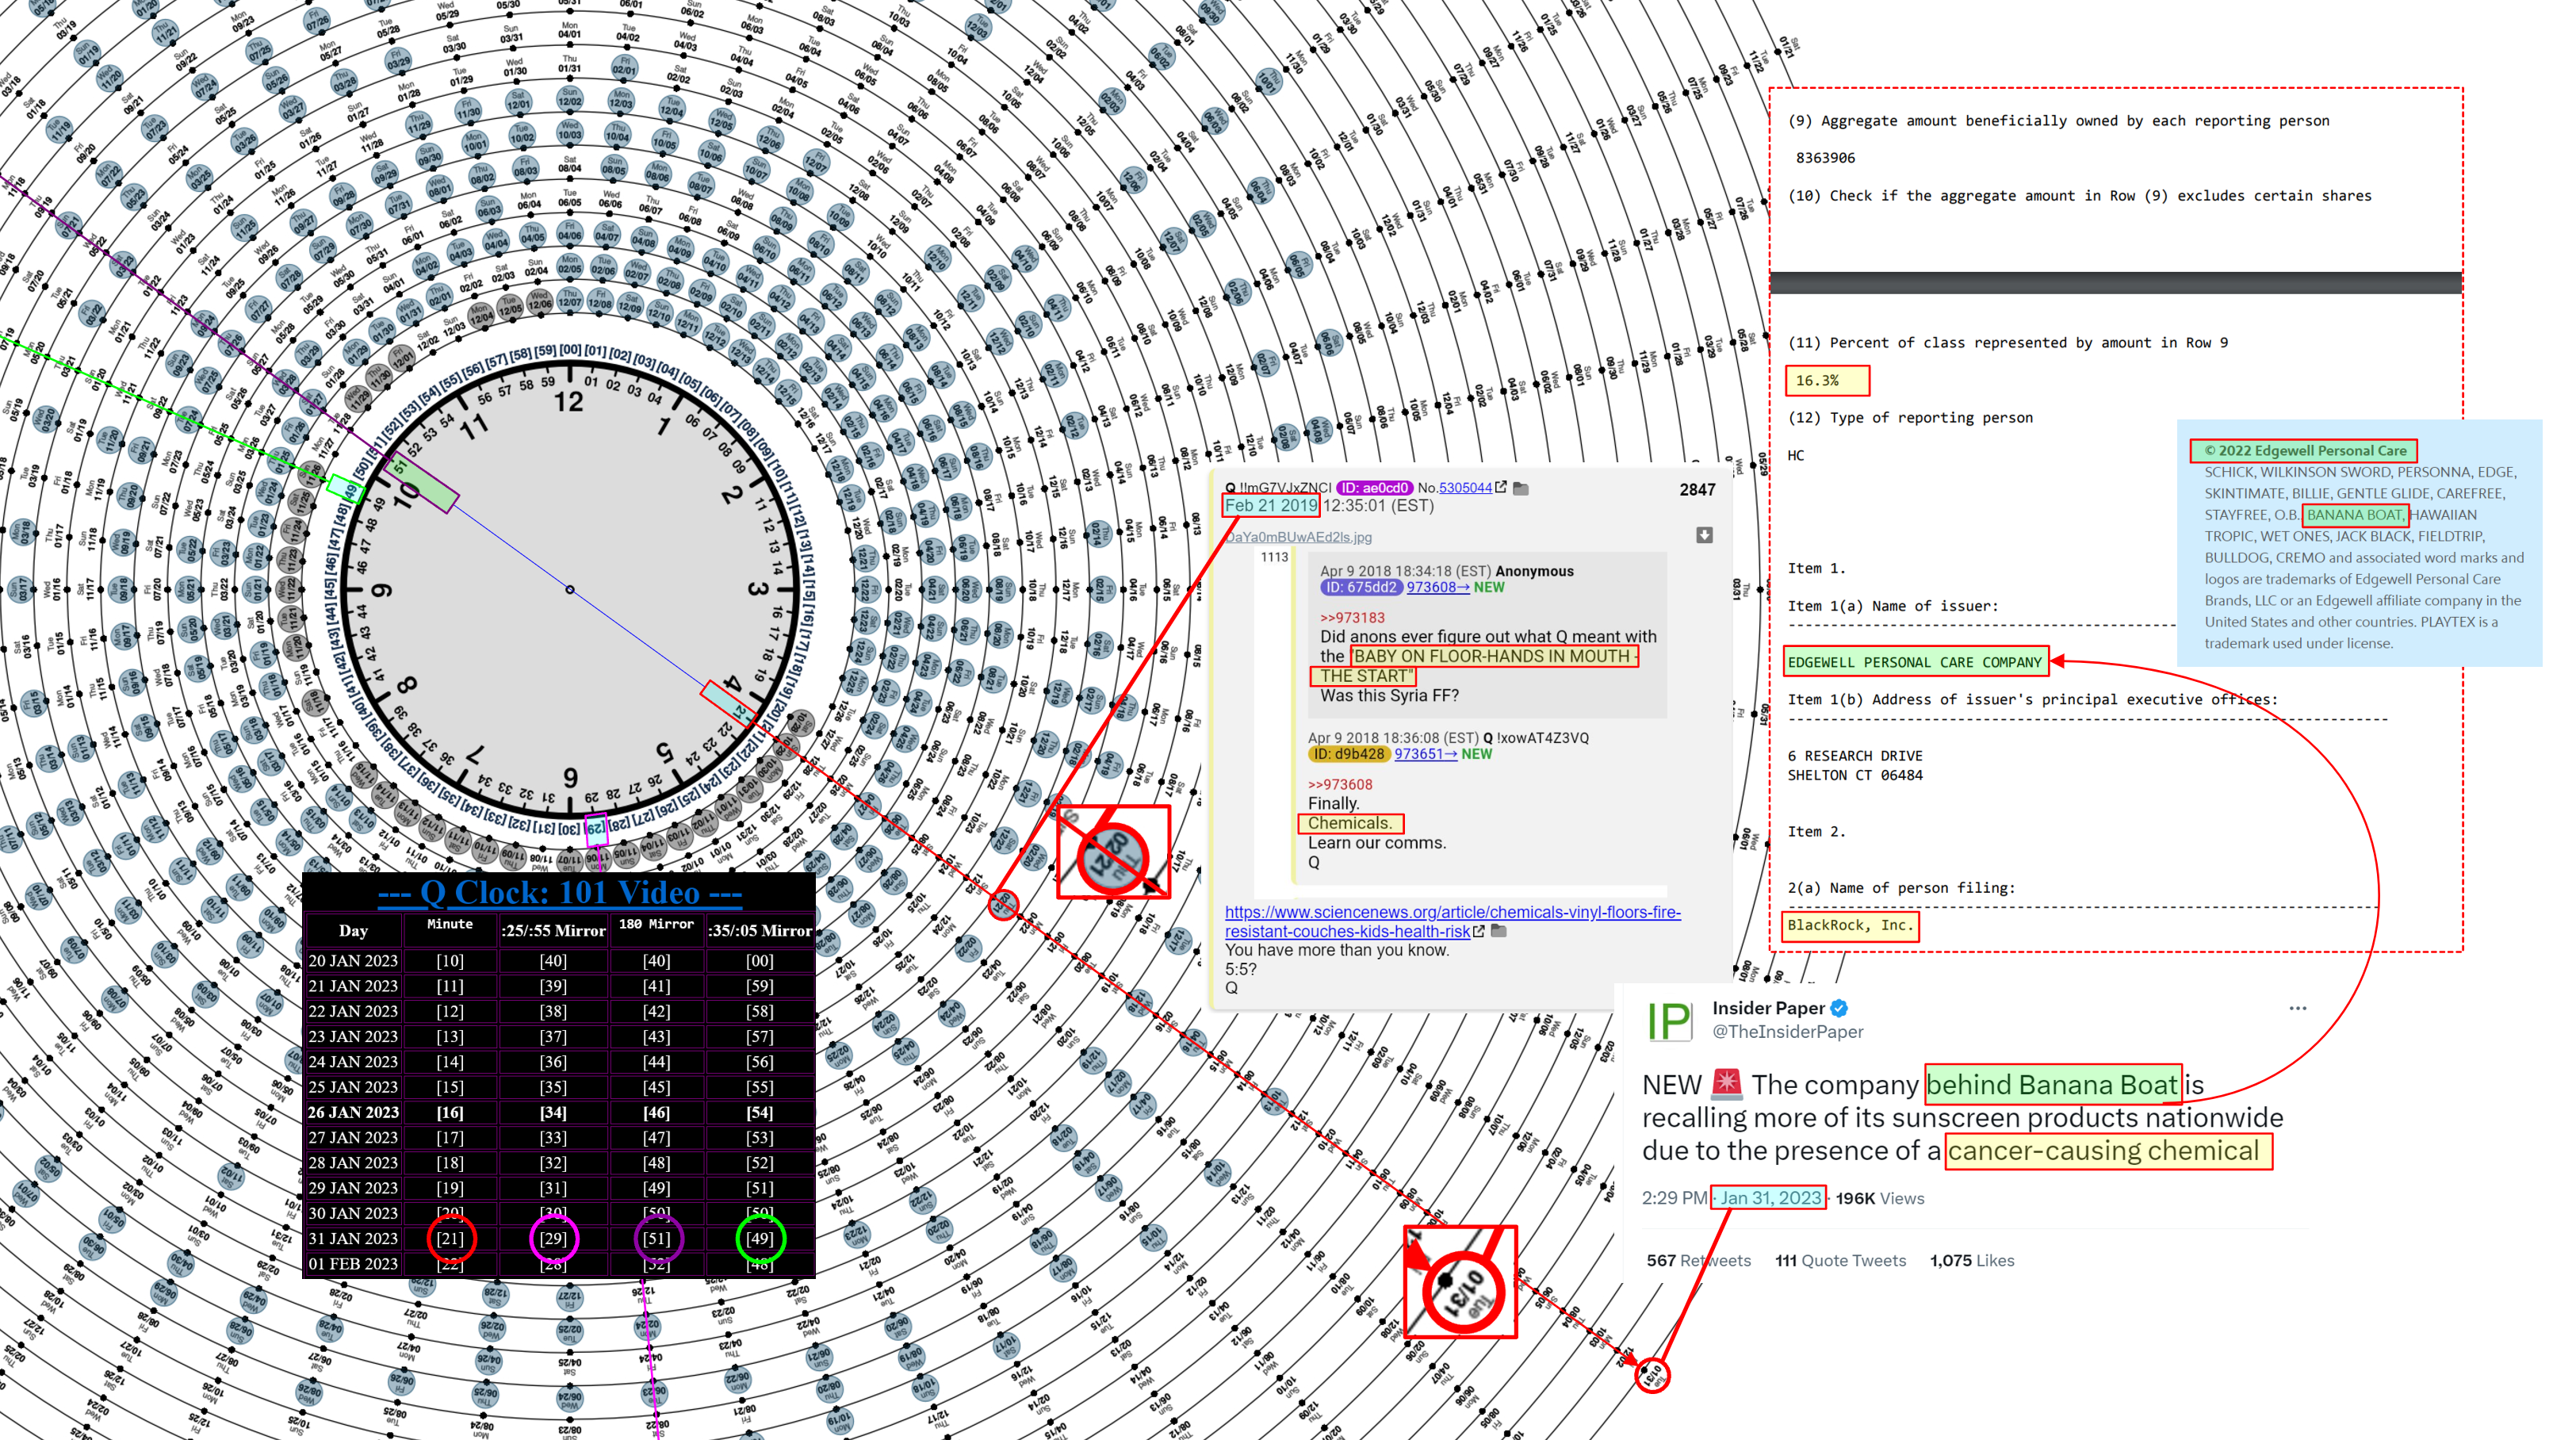
Task: Click folder icon next to post 5305044
Action: (x=1521, y=488)
